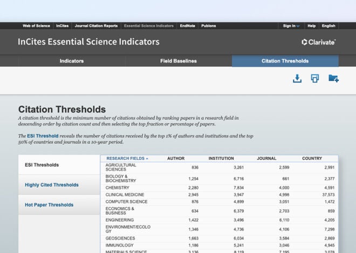The height and width of the screenshot is (253, 356).
Task: Click the AUTHOR column header
Action: (176, 159)
